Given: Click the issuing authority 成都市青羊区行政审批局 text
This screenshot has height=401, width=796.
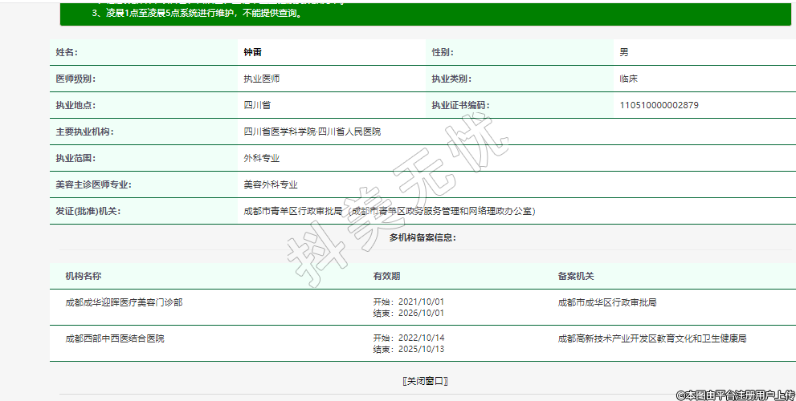Looking at the screenshot, I should click(x=293, y=211).
